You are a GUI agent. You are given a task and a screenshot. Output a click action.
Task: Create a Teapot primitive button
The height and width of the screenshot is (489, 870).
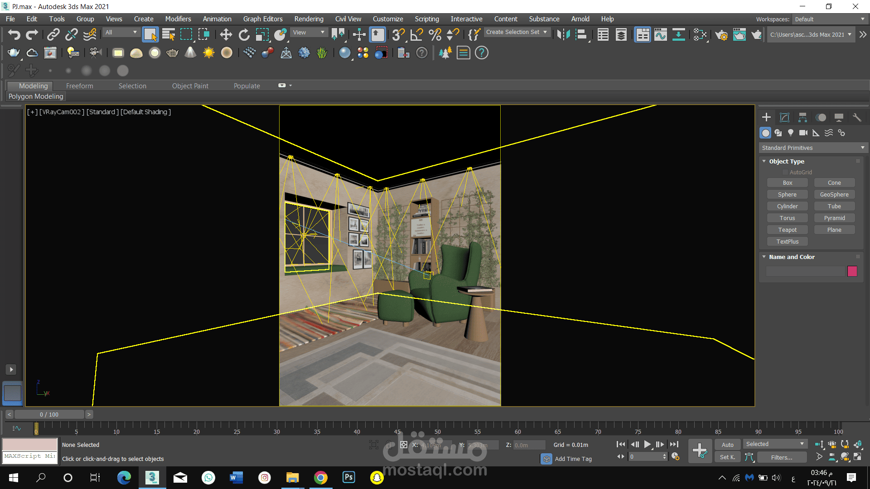[787, 230]
